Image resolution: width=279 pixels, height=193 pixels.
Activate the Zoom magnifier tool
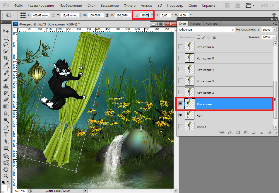pos(6,176)
